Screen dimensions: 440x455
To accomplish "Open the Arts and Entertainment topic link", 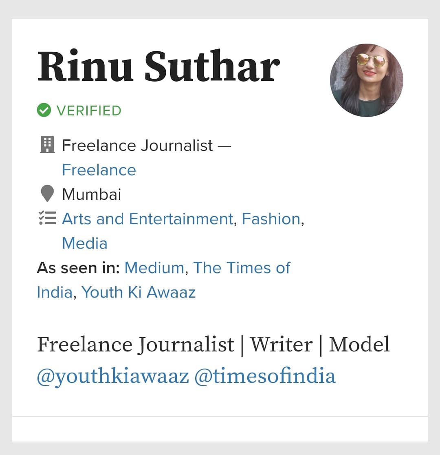I will click(x=147, y=219).
